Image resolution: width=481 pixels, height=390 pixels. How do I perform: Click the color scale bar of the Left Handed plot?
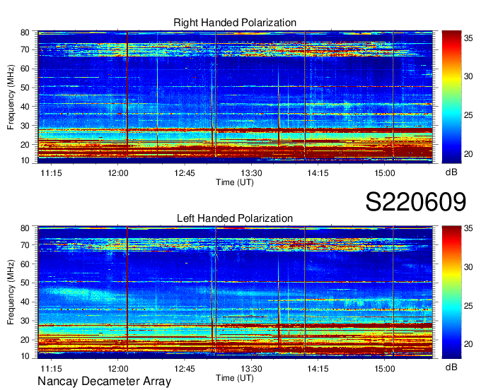click(451, 292)
